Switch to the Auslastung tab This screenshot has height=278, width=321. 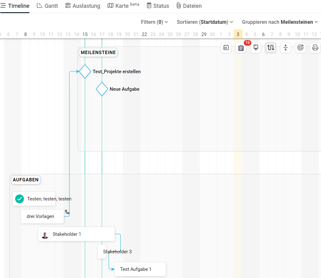click(83, 6)
